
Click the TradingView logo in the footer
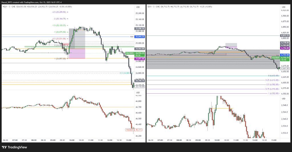tap(14, 147)
